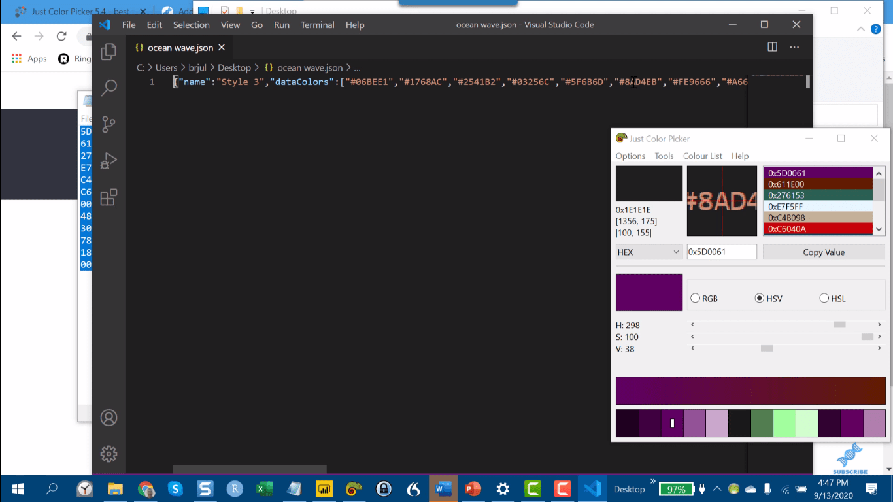
Task: Open PowerPoint from the taskbar
Action: pyautogui.click(x=473, y=489)
